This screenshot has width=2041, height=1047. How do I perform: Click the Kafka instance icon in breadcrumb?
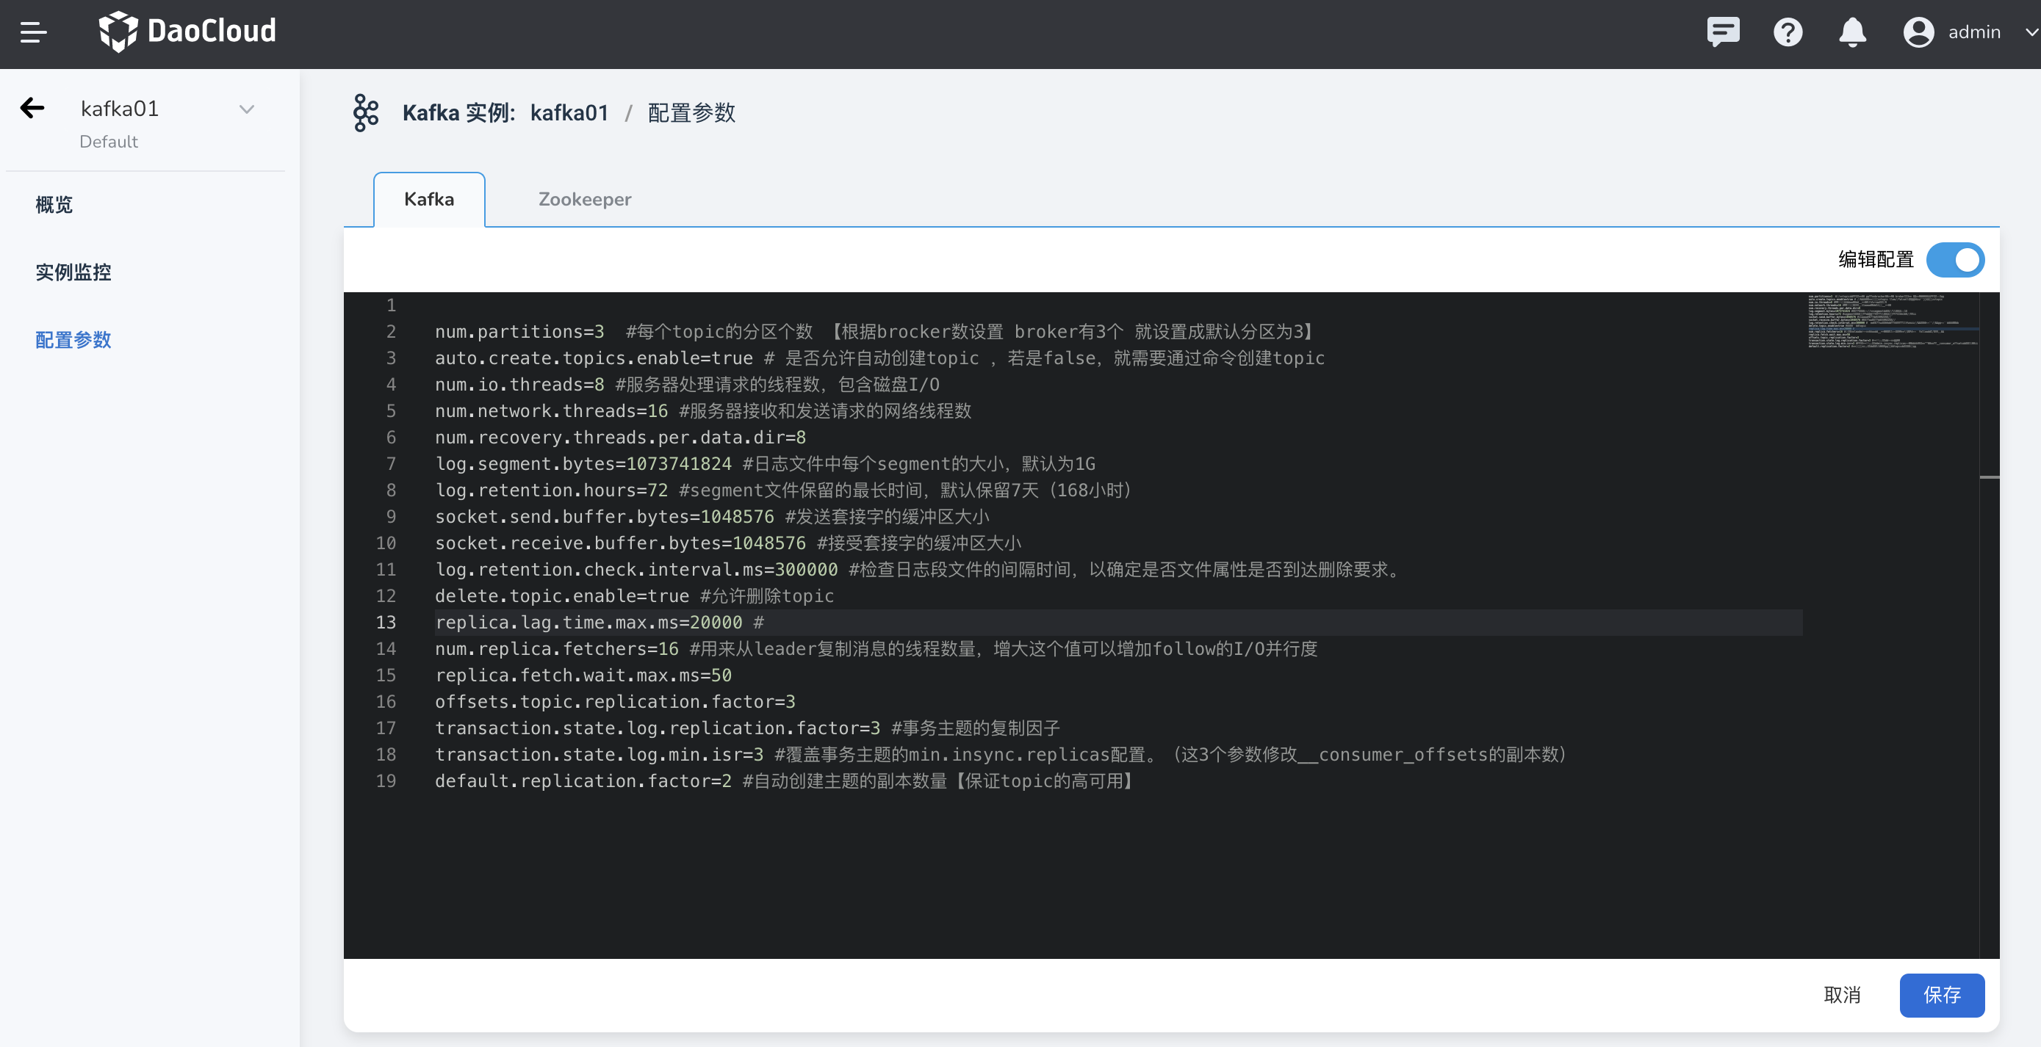[x=365, y=112]
